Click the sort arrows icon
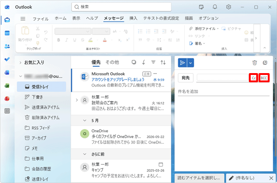 tap(163, 62)
